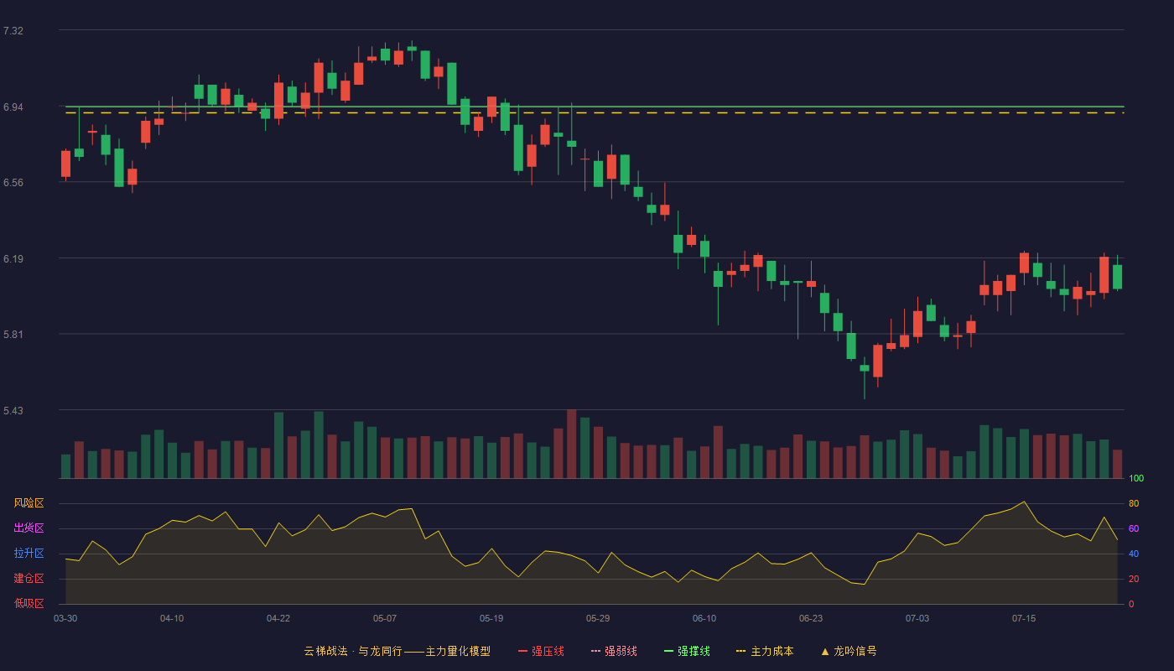Click the red line icon beside 强压线
1174x671 pixels.
tap(522, 651)
